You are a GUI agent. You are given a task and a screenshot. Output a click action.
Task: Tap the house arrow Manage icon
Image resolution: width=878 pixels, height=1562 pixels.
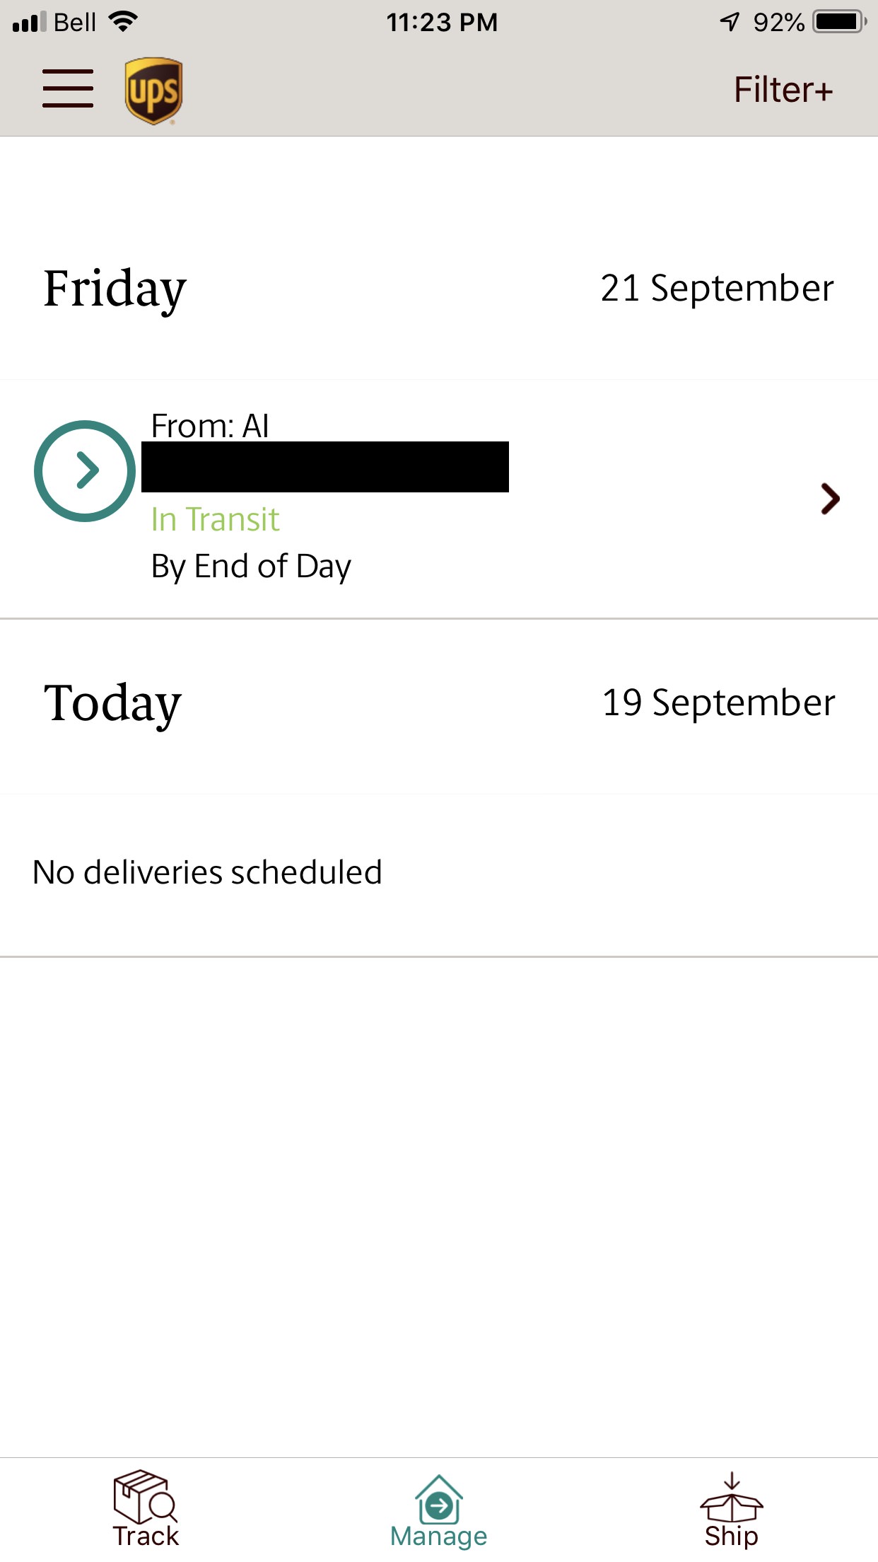pos(439,1500)
